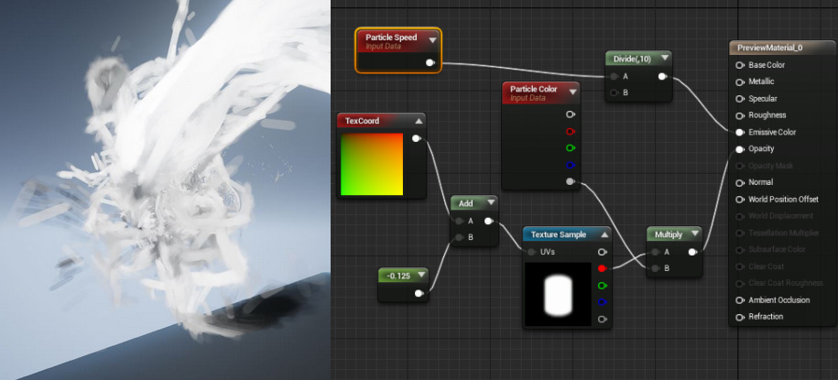Viewport: 838px width, 380px height.
Task: Click the particle effect preview viewport
Action: click(x=165, y=190)
